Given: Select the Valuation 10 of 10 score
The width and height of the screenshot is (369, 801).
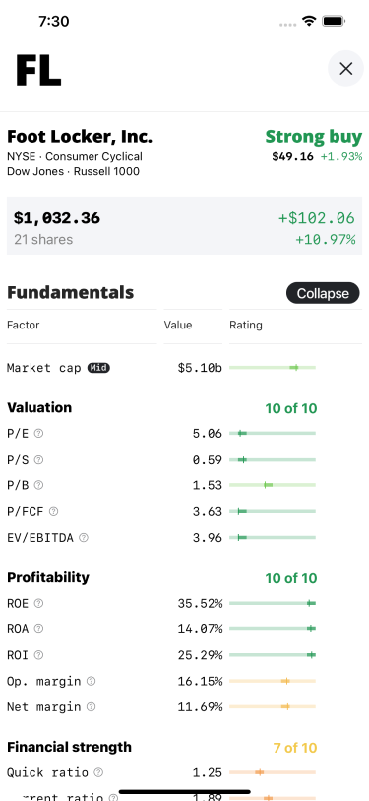Looking at the screenshot, I should point(290,408).
